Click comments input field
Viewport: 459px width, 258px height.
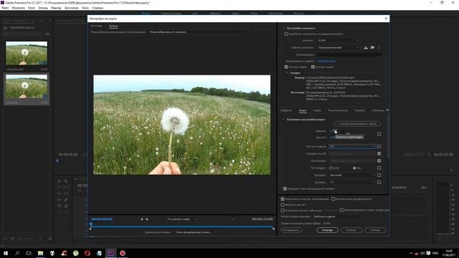[x=349, y=54]
